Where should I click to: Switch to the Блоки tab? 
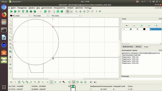coord(138,47)
